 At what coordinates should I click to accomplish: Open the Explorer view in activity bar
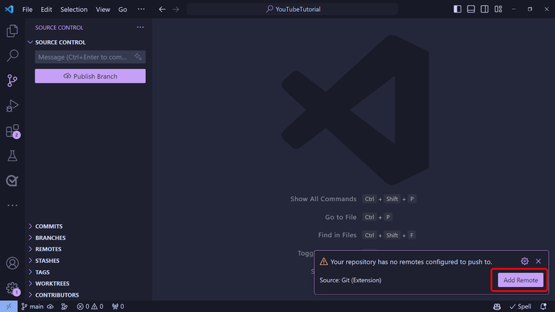tap(12, 31)
